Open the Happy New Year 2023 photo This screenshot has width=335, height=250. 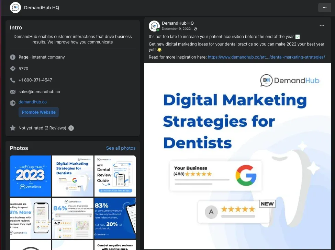(30, 176)
